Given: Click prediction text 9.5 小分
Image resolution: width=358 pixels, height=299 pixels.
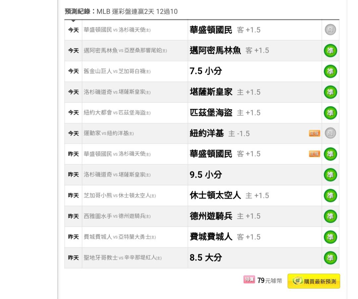Looking at the screenshot, I should tap(206, 175).
